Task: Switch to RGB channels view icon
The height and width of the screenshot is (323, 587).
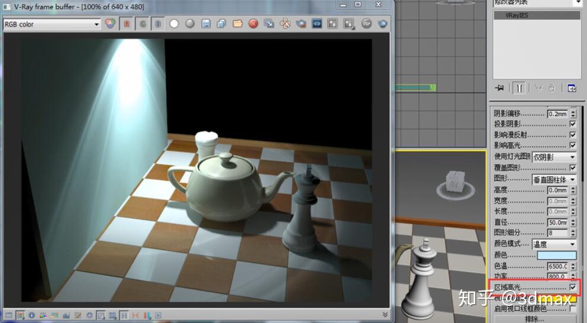Action: tap(110, 24)
